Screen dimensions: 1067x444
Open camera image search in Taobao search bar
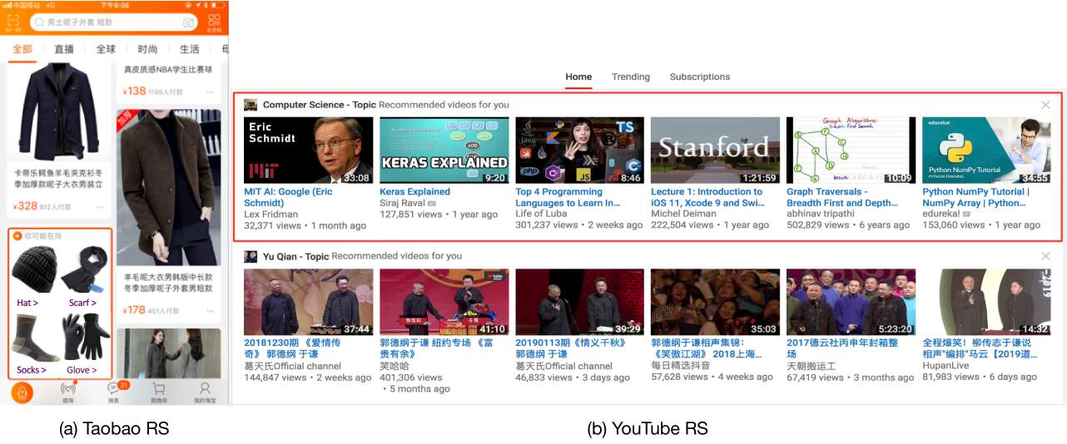point(188,22)
